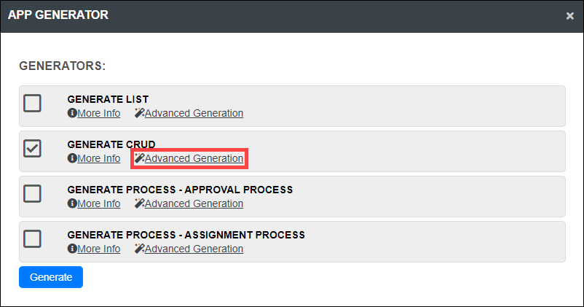Tick the Approval Process generator checkbox
584x307 pixels.
coord(33,193)
